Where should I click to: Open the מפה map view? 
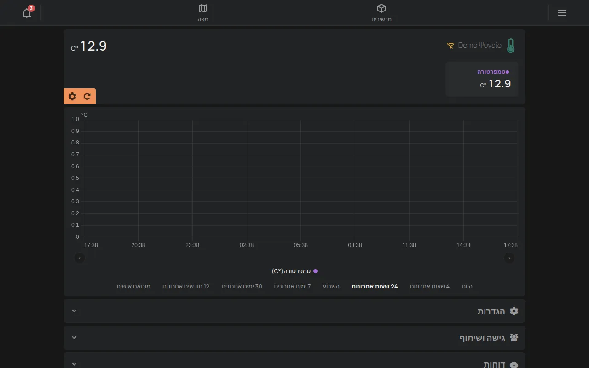point(203,13)
